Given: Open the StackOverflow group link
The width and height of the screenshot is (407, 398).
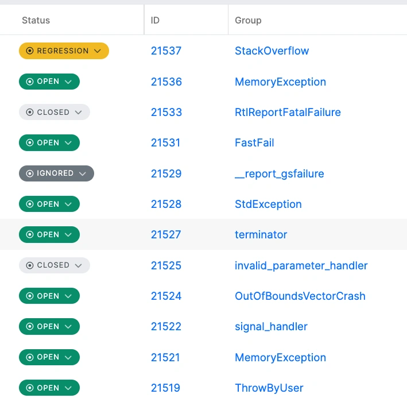Looking at the screenshot, I should [272, 51].
